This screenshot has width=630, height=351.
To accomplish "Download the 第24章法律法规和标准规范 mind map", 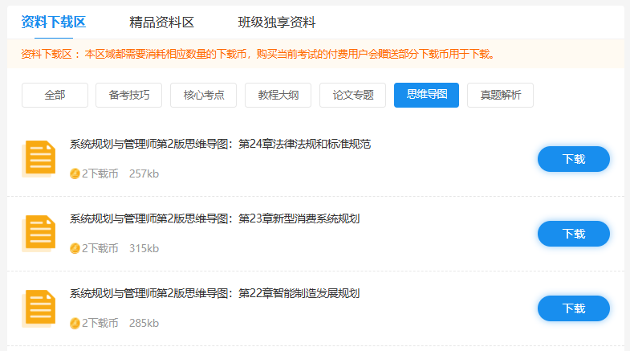I will [573, 159].
